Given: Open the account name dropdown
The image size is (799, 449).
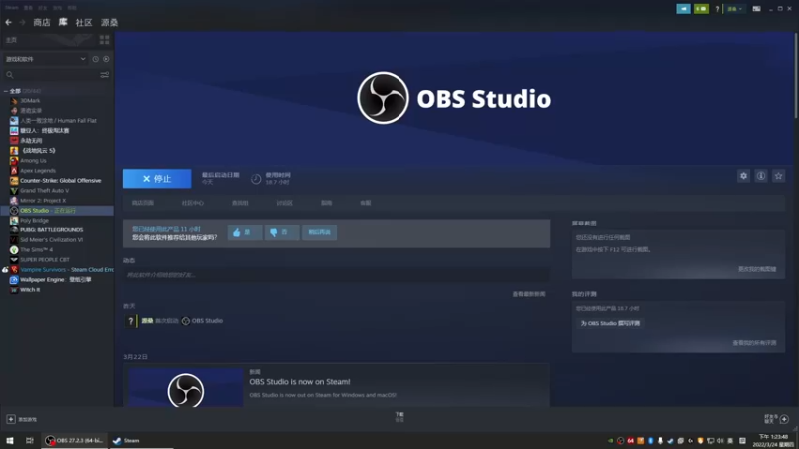Looking at the screenshot, I should [x=734, y=9].
